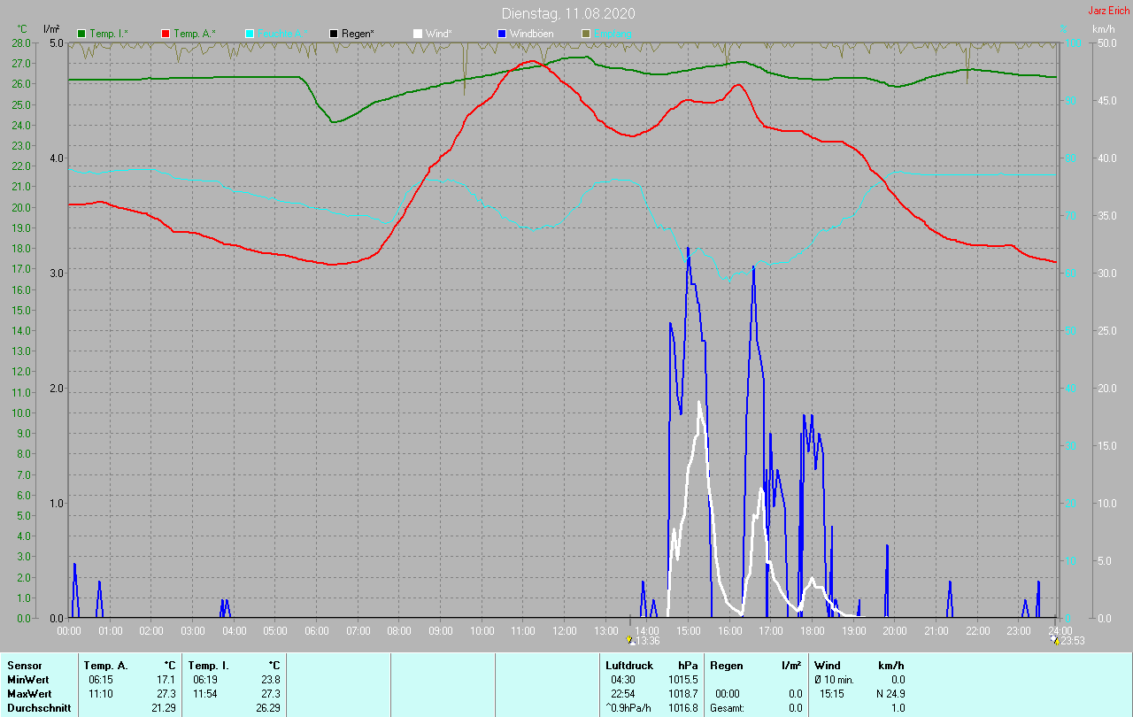This screenshot has width=1133, height=717.
Task: Click the white Wind legend swatch
Action: click(418, 34)
